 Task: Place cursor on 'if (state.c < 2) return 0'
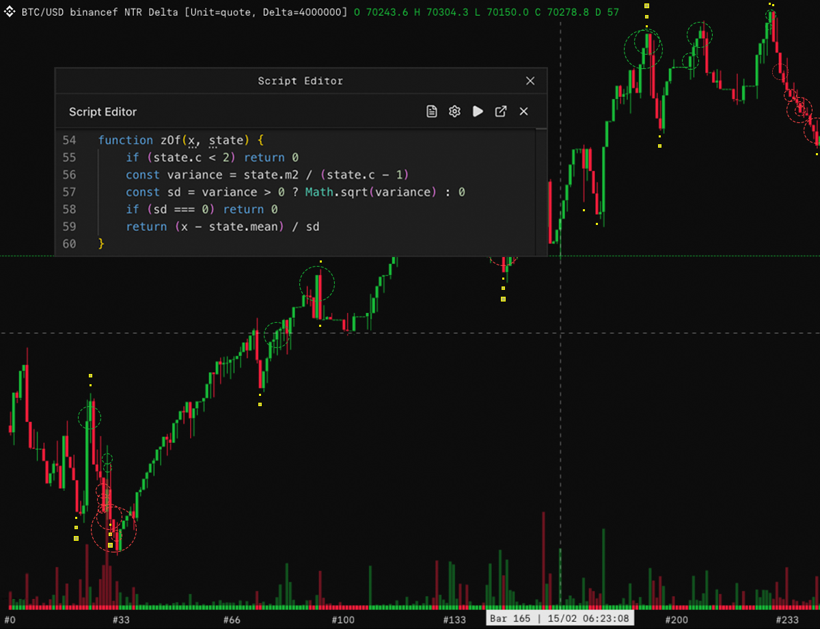coord(212,157)
